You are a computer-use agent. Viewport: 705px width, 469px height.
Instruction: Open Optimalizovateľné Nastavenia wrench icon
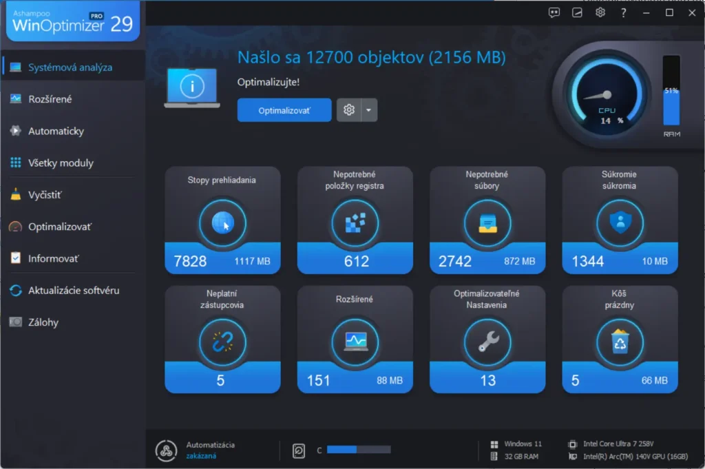click(487, 342)
